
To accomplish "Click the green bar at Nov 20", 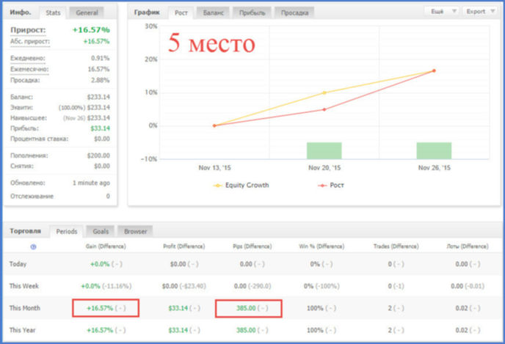I will [x=324, y=150].
